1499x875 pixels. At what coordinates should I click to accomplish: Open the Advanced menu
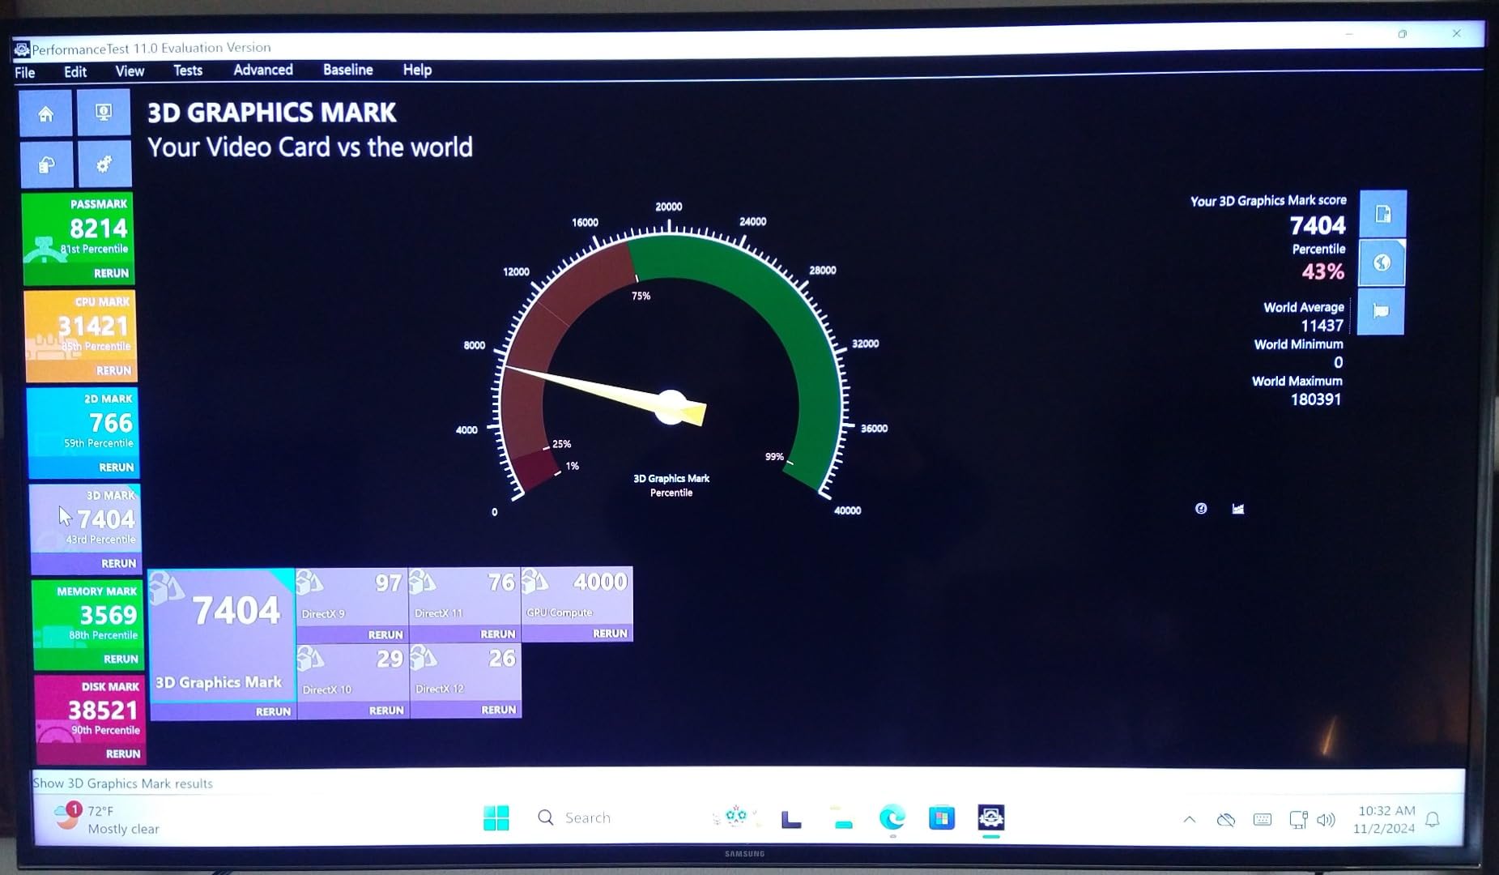tap(263, 70)
